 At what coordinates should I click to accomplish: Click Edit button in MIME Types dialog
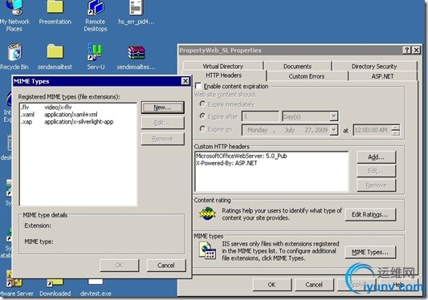coord(162,123)
